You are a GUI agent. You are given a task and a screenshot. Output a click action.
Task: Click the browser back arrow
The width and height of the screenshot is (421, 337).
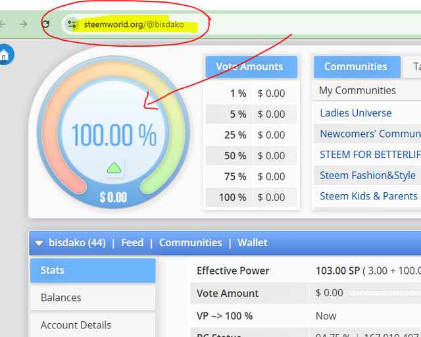[x=2, y=24]
